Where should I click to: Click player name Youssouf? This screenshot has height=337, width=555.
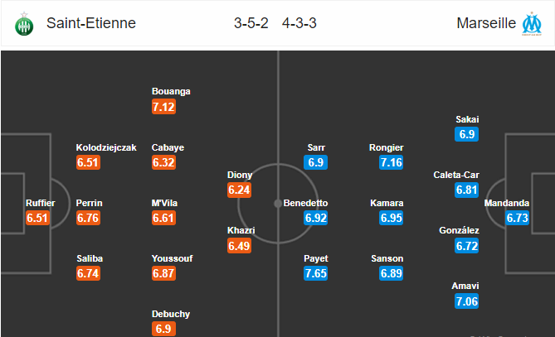tap(172, 258)
